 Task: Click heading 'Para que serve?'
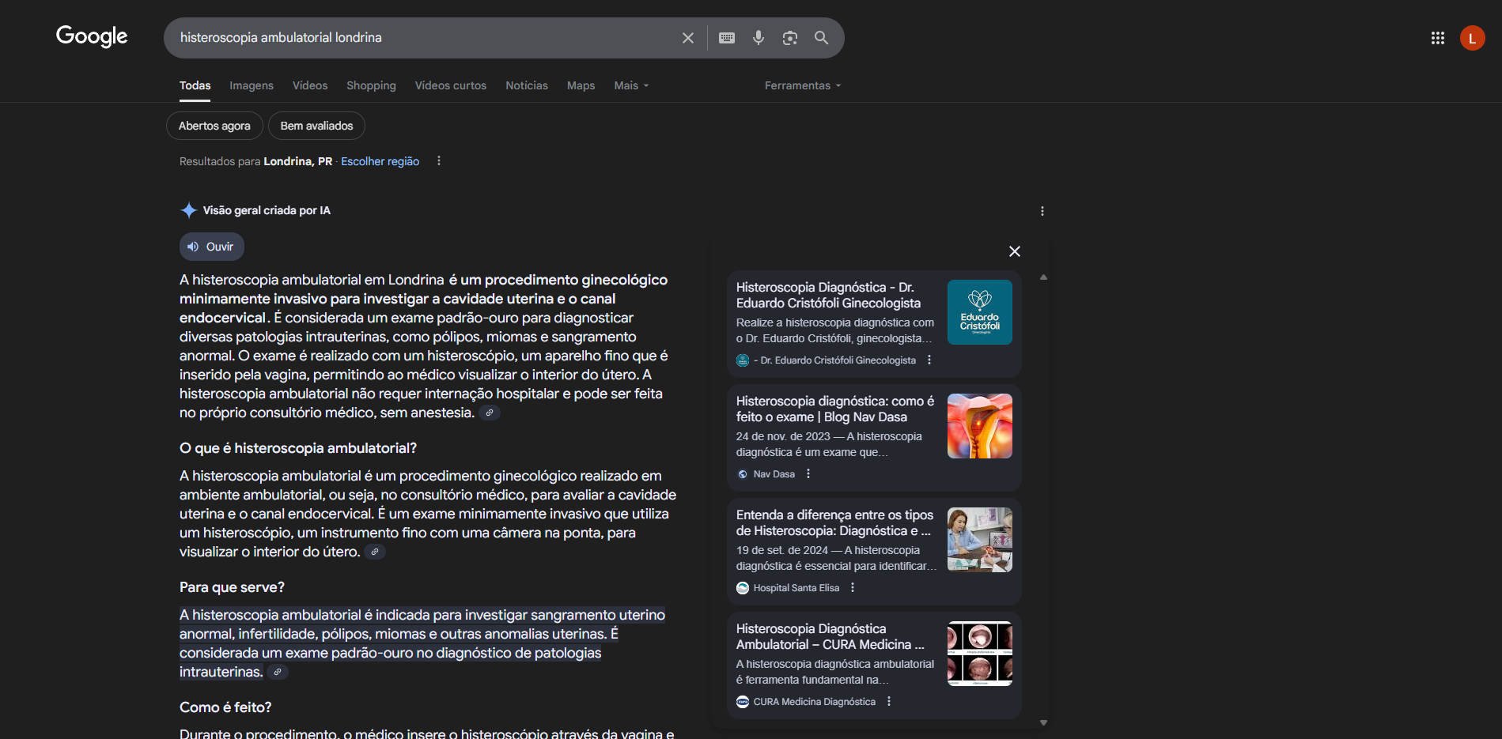[x=232, y=587]
